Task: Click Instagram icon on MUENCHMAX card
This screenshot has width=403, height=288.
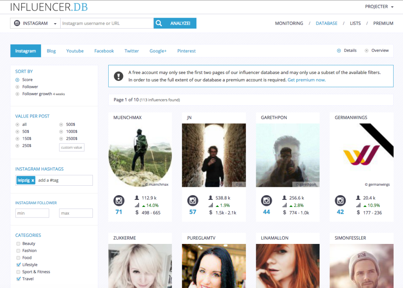Action: (119, 200)
